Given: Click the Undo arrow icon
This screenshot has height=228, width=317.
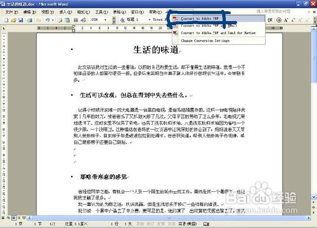Looking at the screenshot, I should coord(48,20).
